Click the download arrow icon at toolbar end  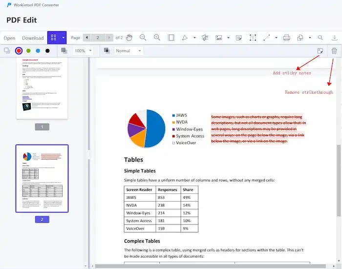[334, 38]
